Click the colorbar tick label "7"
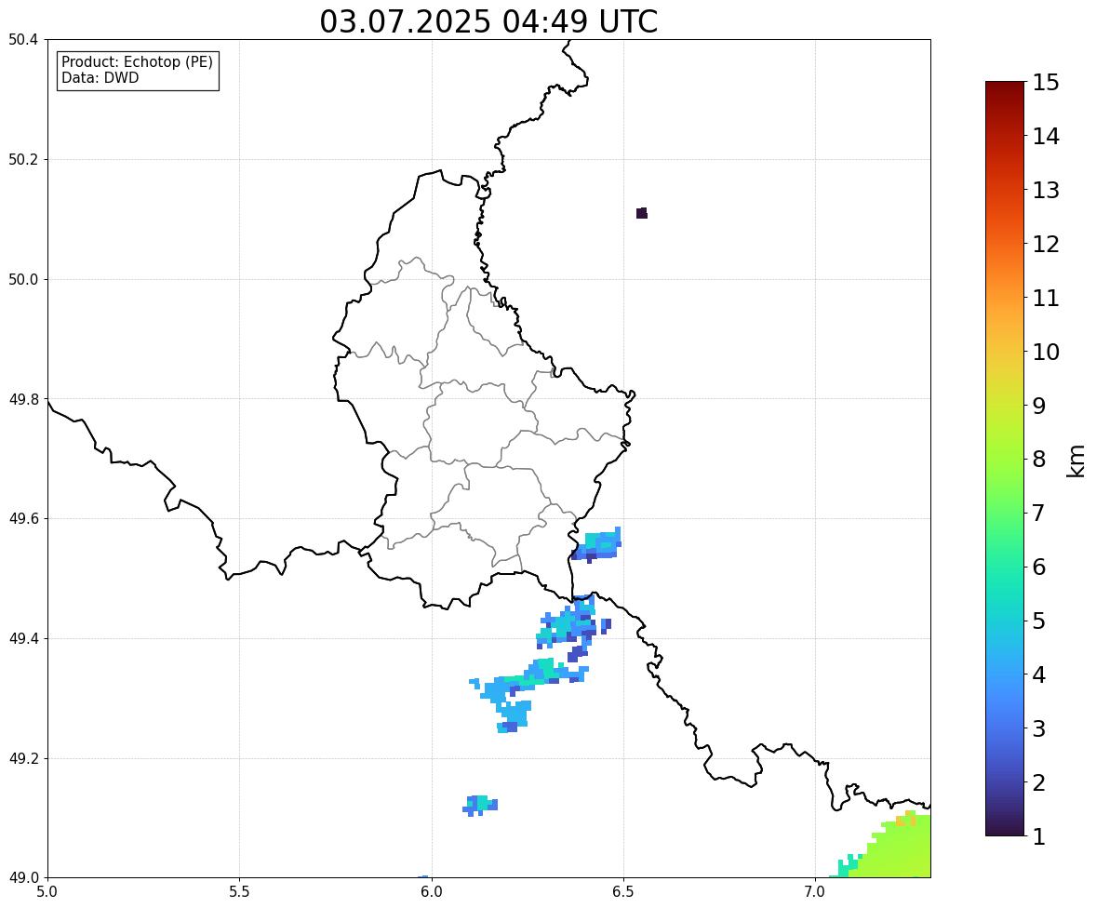 click(1039, 513)
